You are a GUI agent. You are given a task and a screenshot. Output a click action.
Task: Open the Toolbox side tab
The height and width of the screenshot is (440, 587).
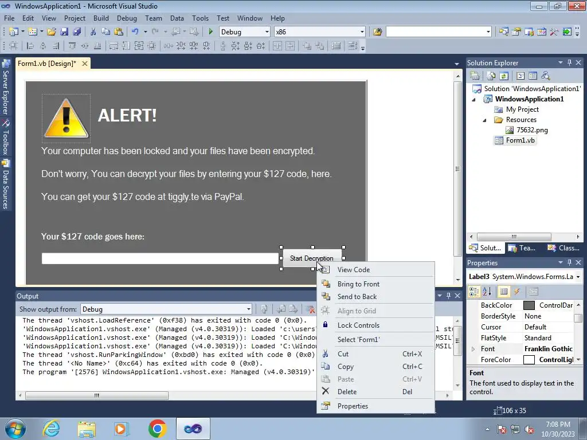point(6,137)
